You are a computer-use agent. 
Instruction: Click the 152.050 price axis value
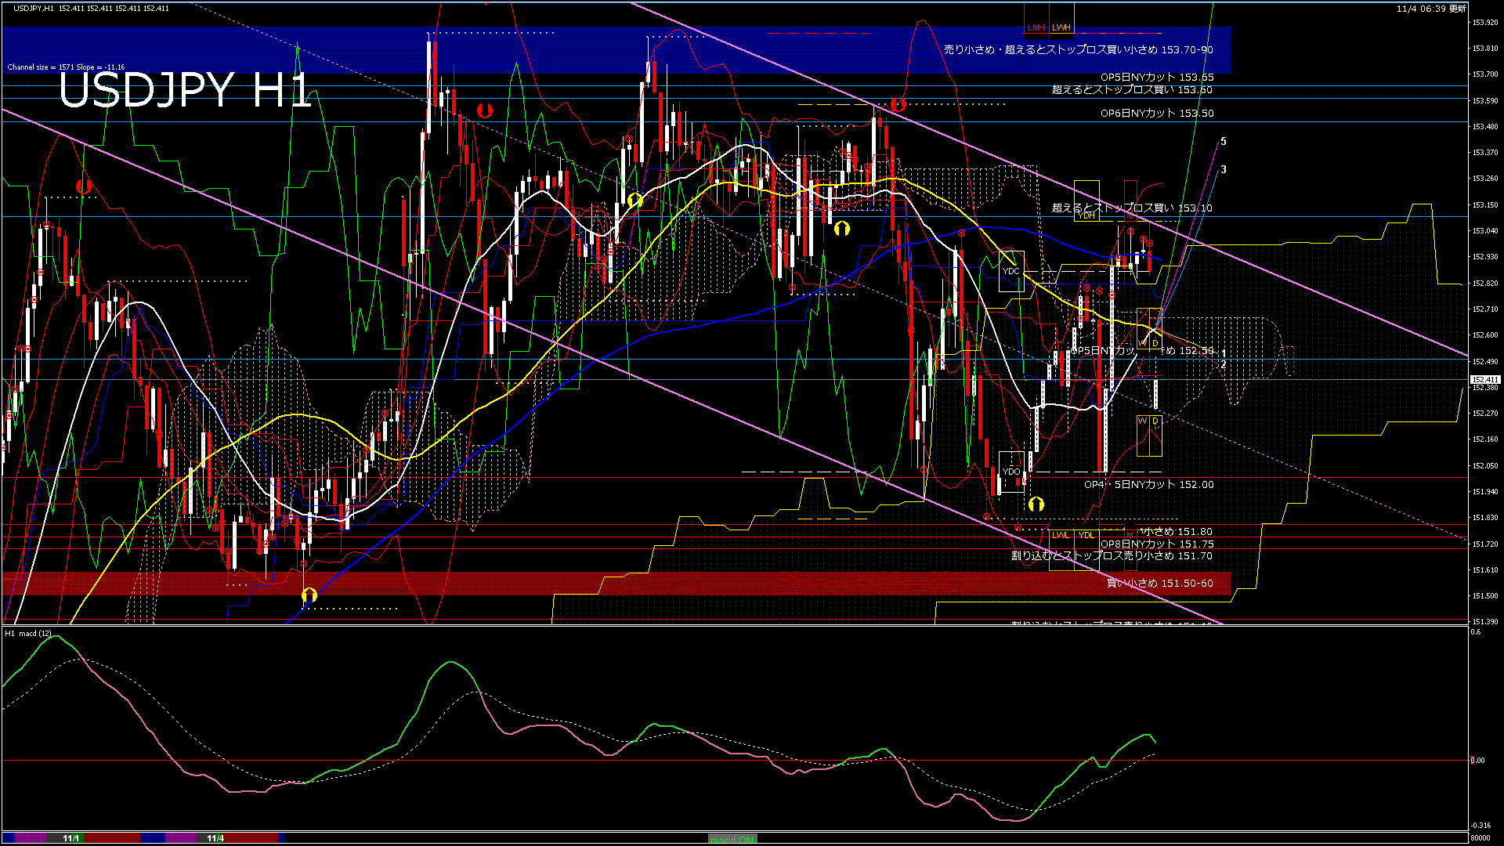[1485, 466]
